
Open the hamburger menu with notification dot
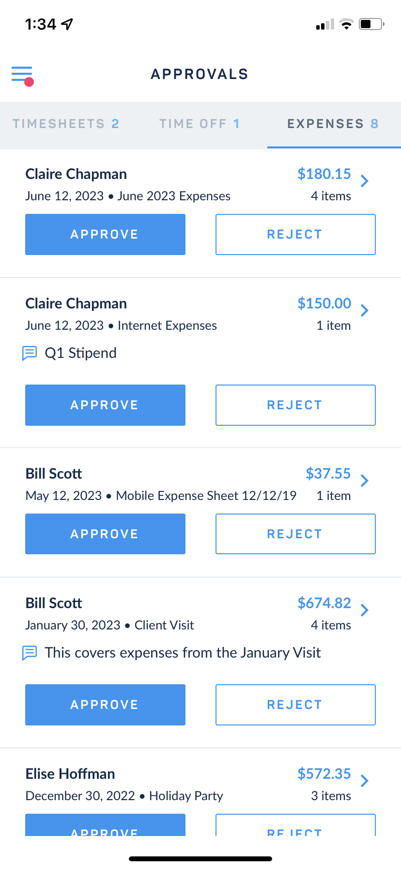(x=22, y=76)
